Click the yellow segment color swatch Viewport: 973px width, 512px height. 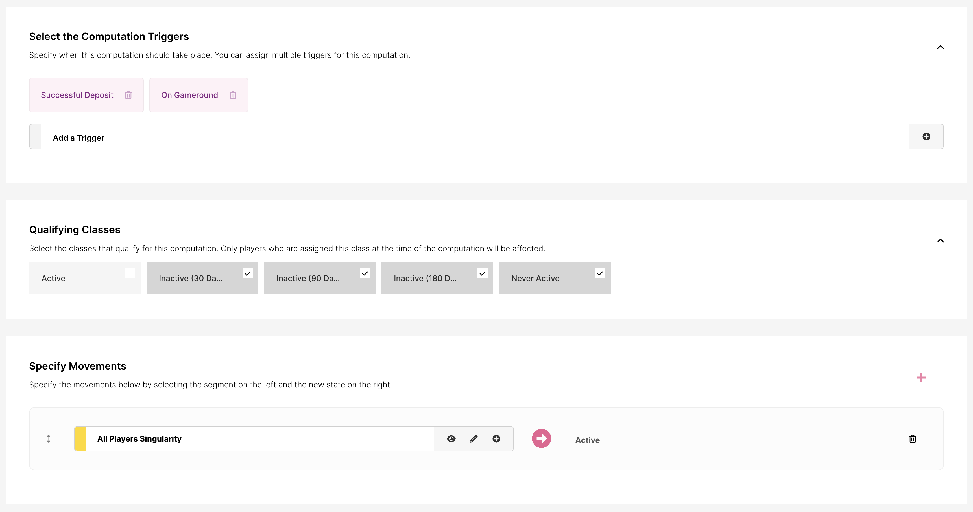click(80, 438)
